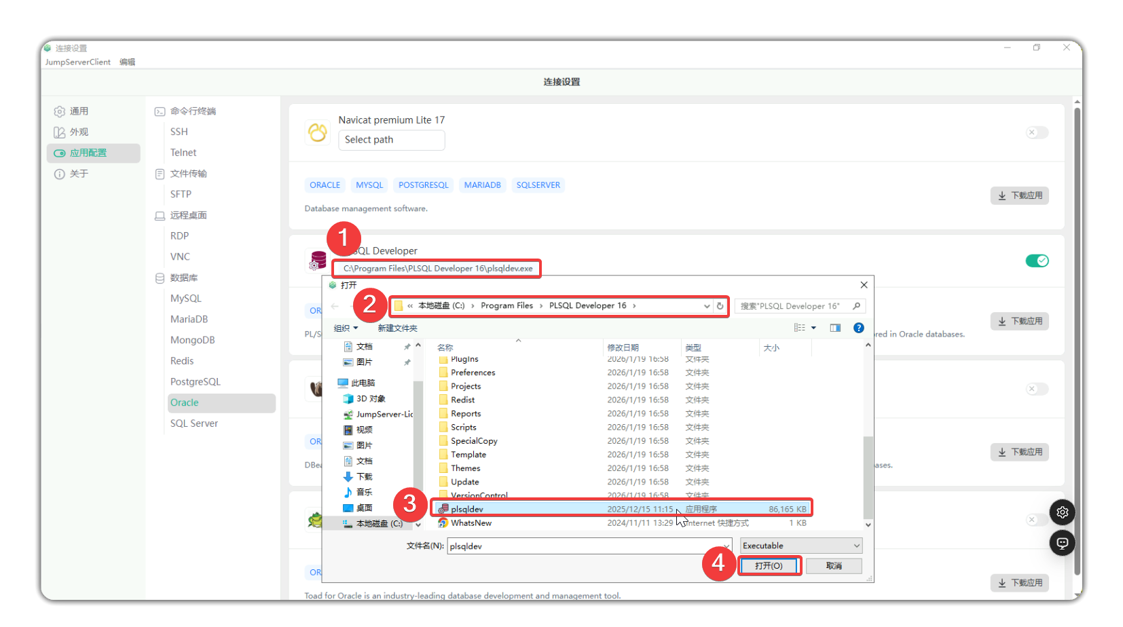Toggle the preview pane icon in the dialog
The width and height of the screenshot is (1123, 627).
[835, 328]
